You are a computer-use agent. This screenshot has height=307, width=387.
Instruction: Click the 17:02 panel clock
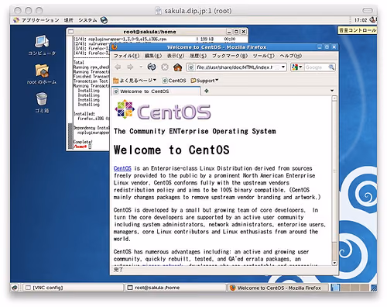361,20
